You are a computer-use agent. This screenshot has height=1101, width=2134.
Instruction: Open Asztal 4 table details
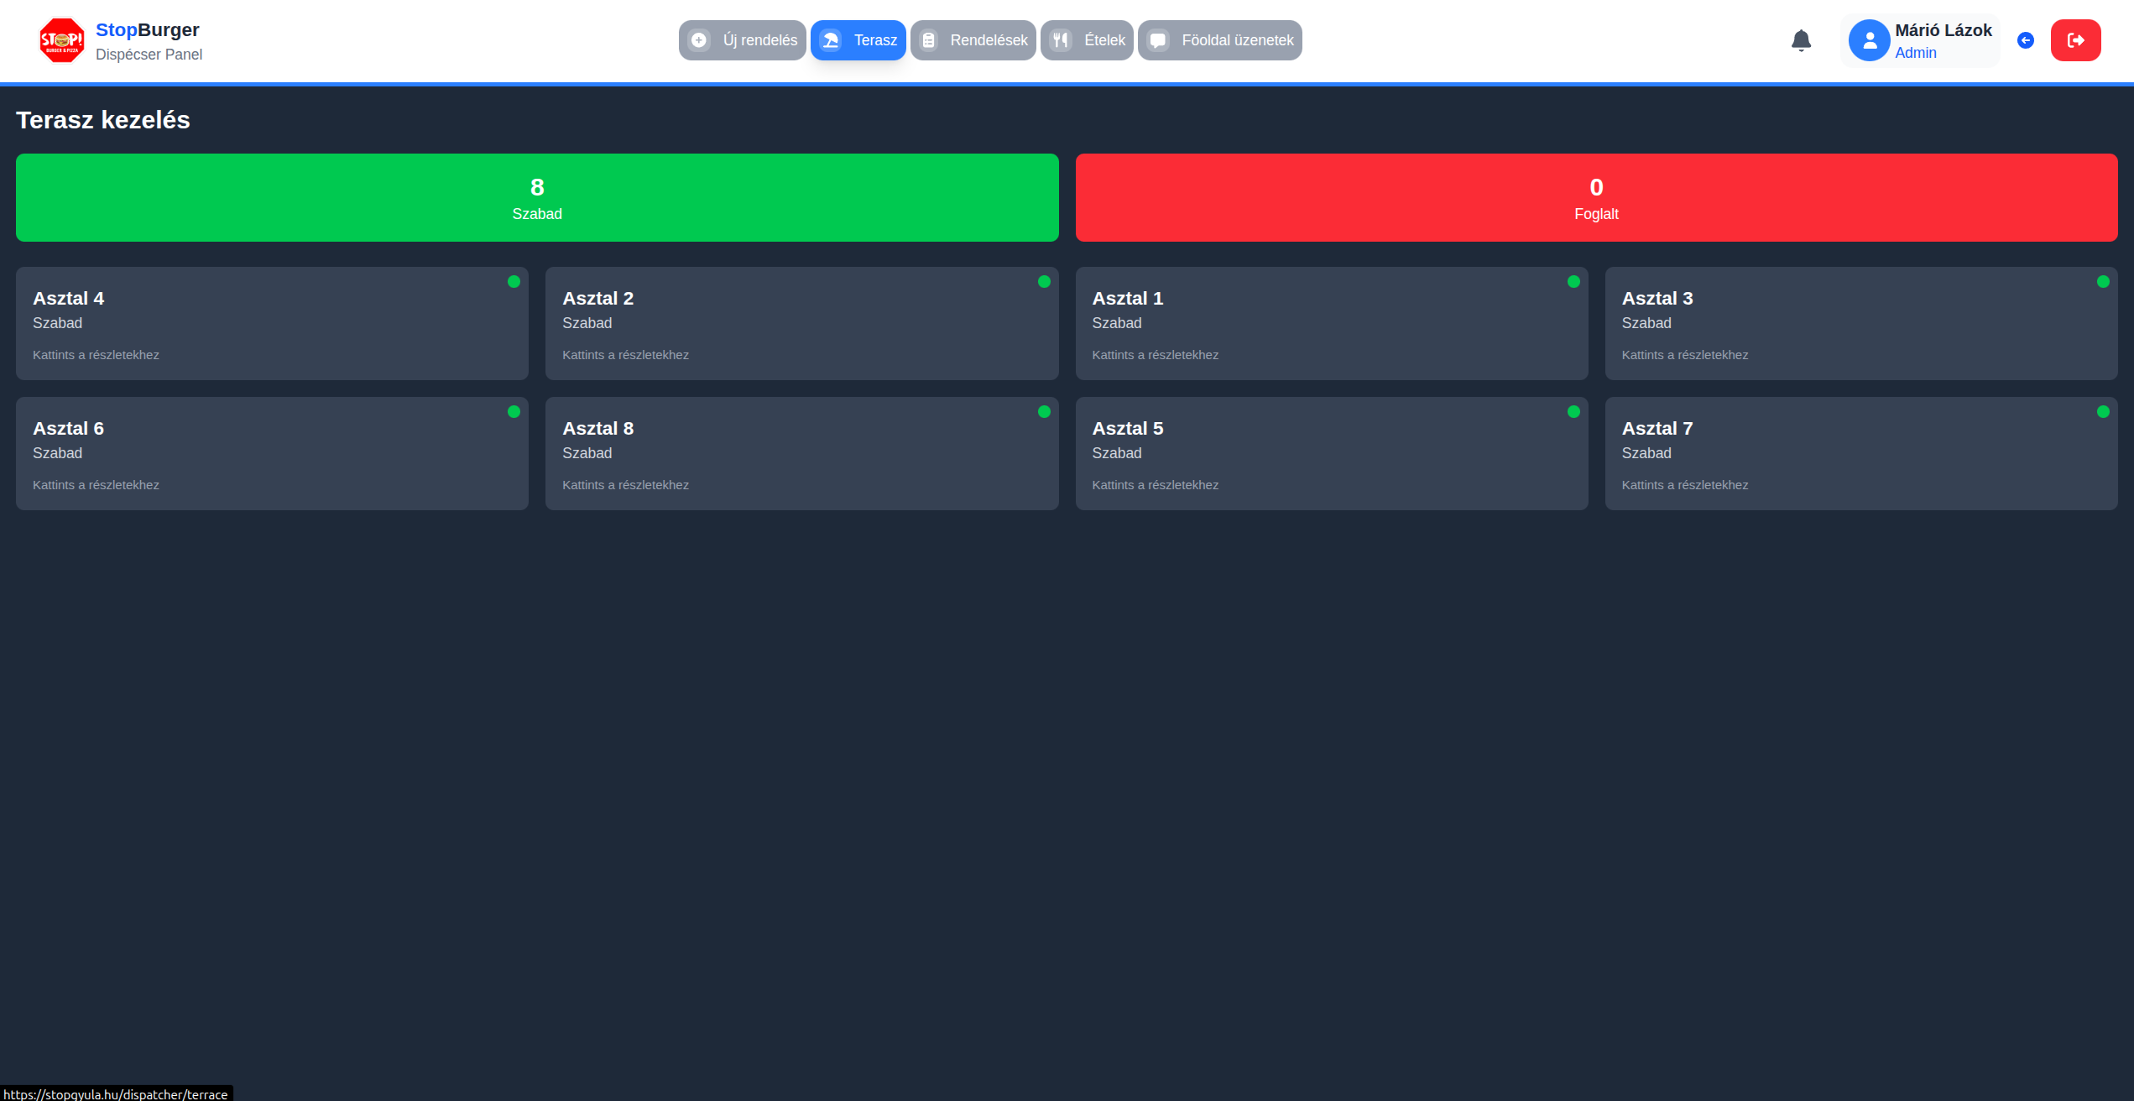[272, 324]
